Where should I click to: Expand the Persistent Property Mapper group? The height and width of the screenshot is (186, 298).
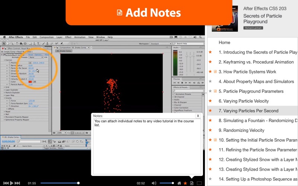click(x=4, y=117)
